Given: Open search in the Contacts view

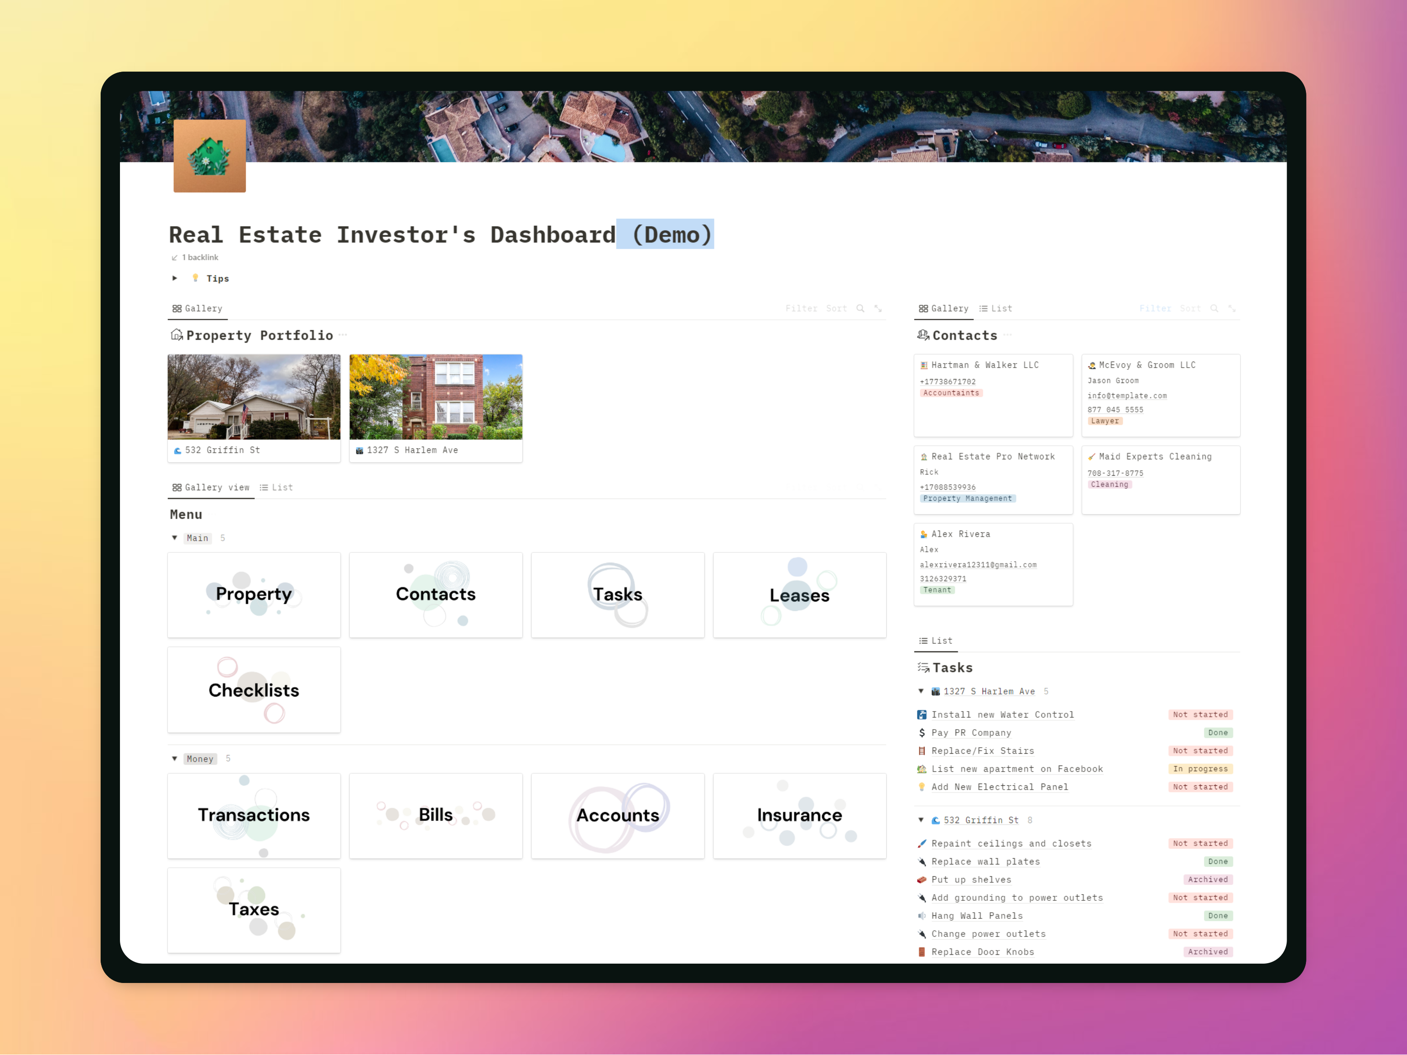Looking at the screenshot, I should [x=1214, y=308].
